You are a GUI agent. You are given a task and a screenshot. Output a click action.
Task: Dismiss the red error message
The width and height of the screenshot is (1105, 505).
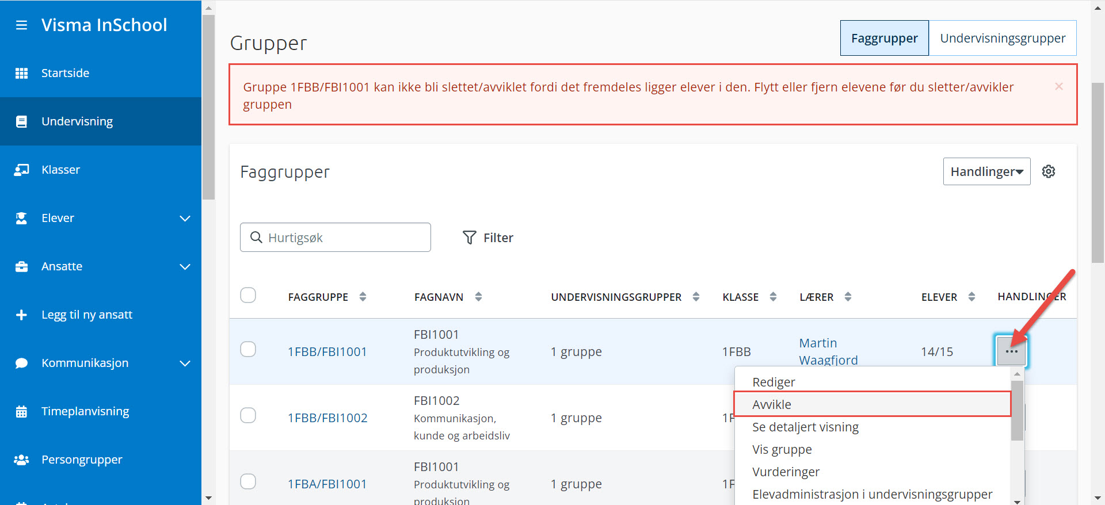click(x=1058, y=86)
